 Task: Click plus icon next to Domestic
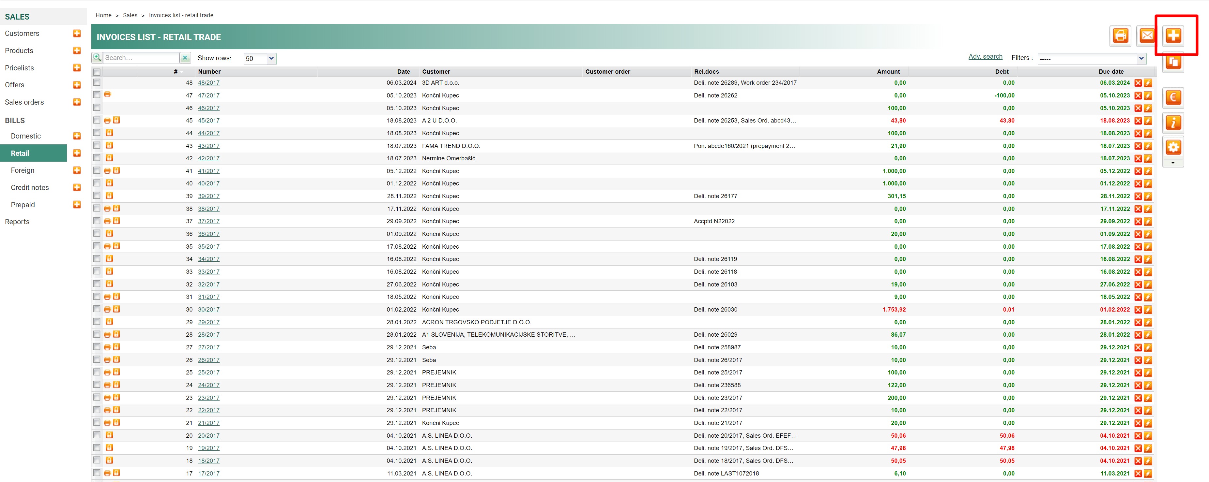77,136
